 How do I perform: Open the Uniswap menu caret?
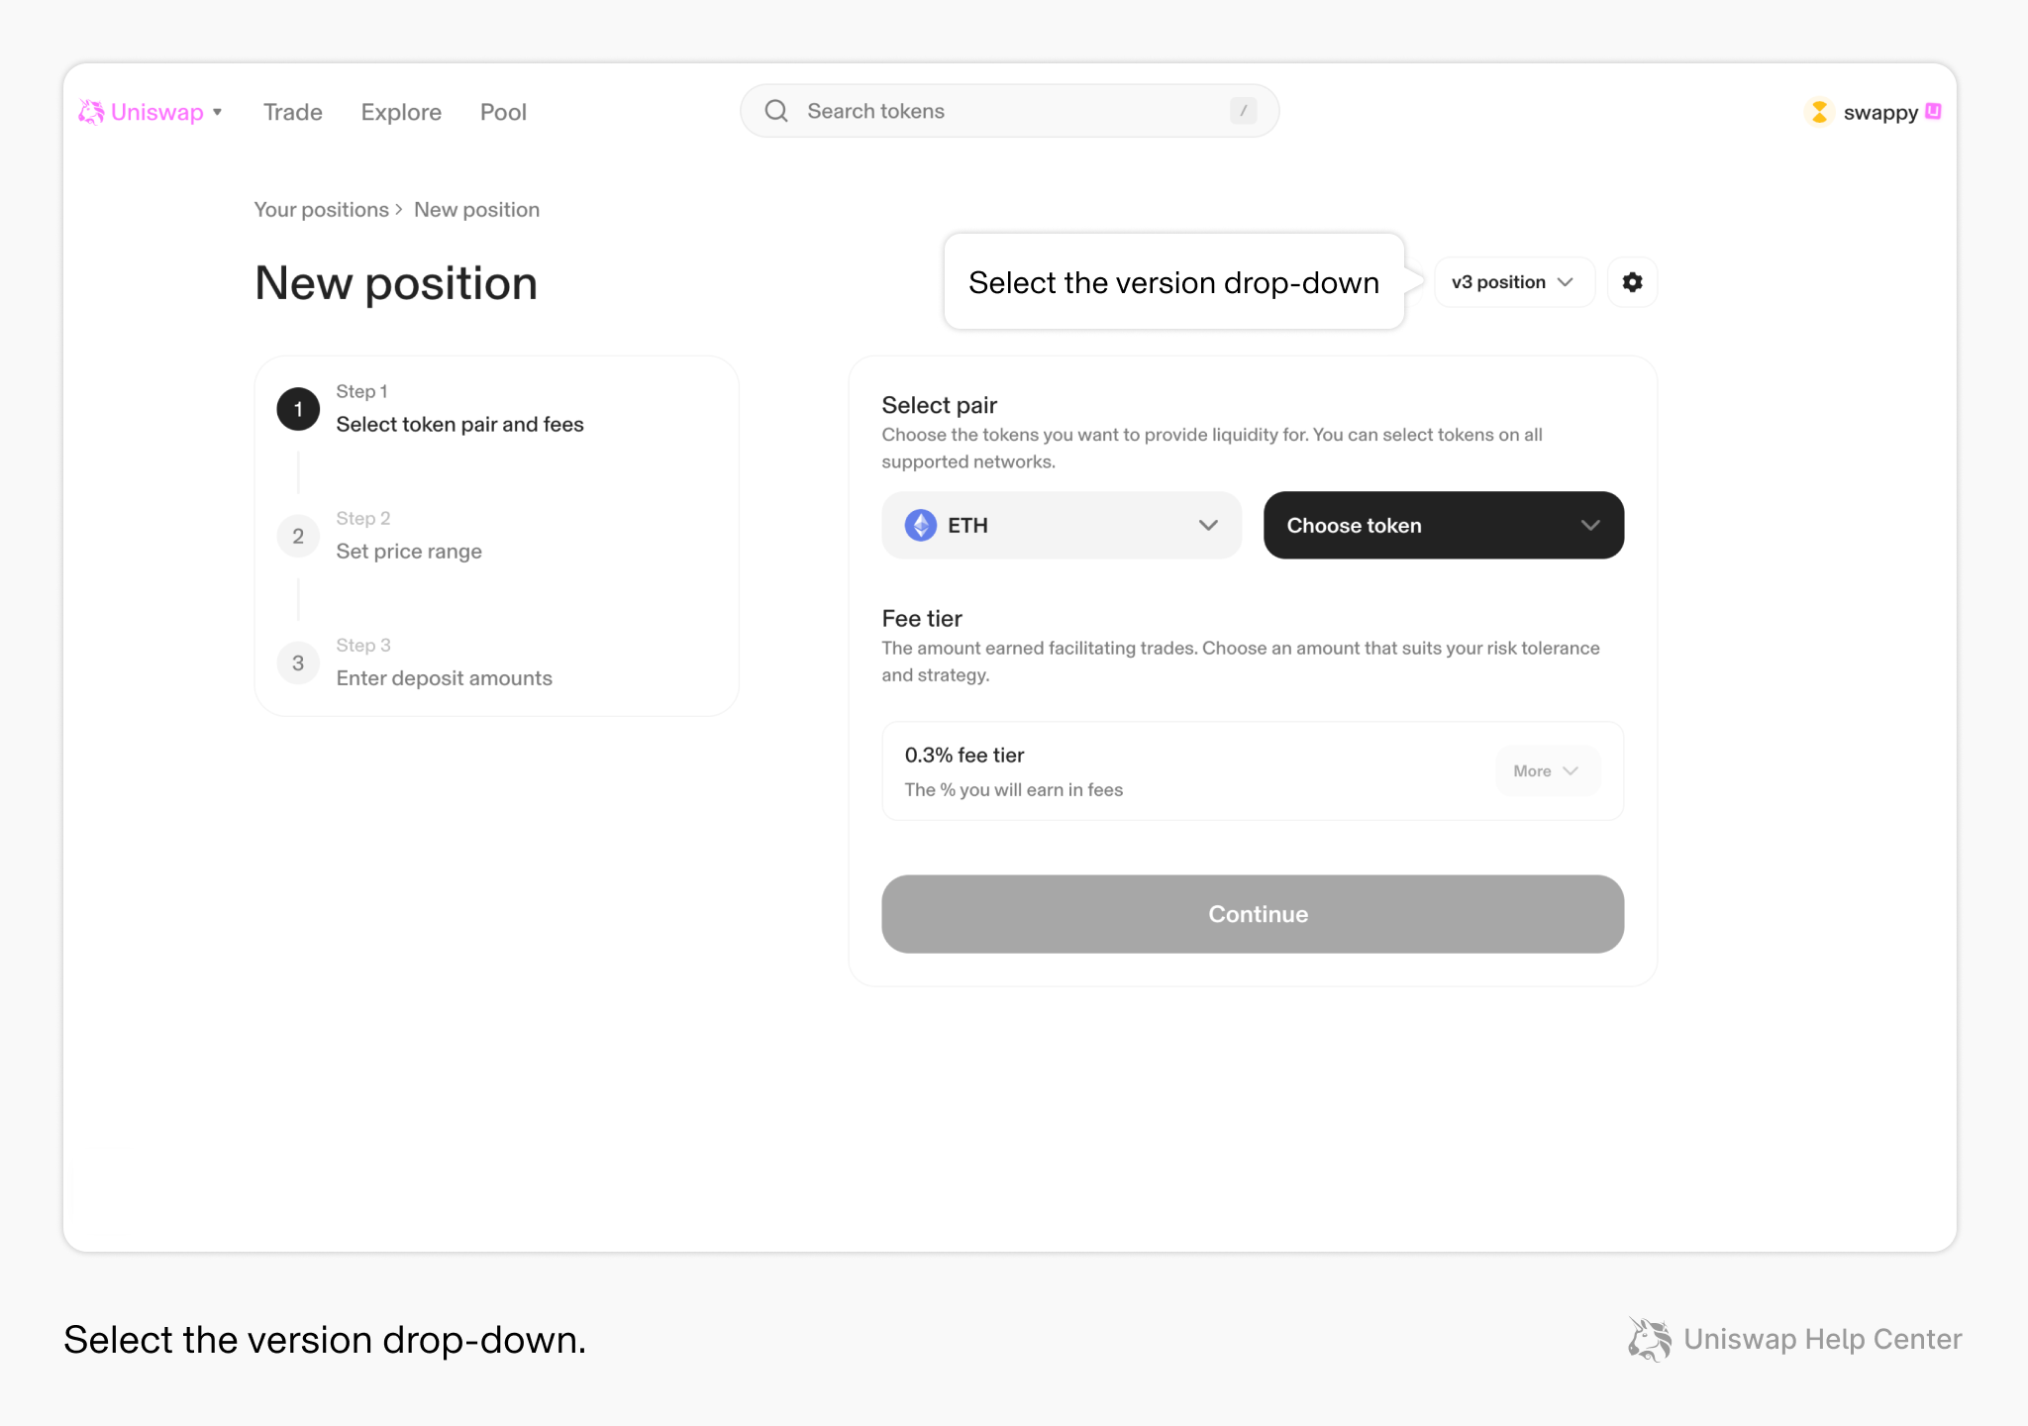tap(217, 112)
